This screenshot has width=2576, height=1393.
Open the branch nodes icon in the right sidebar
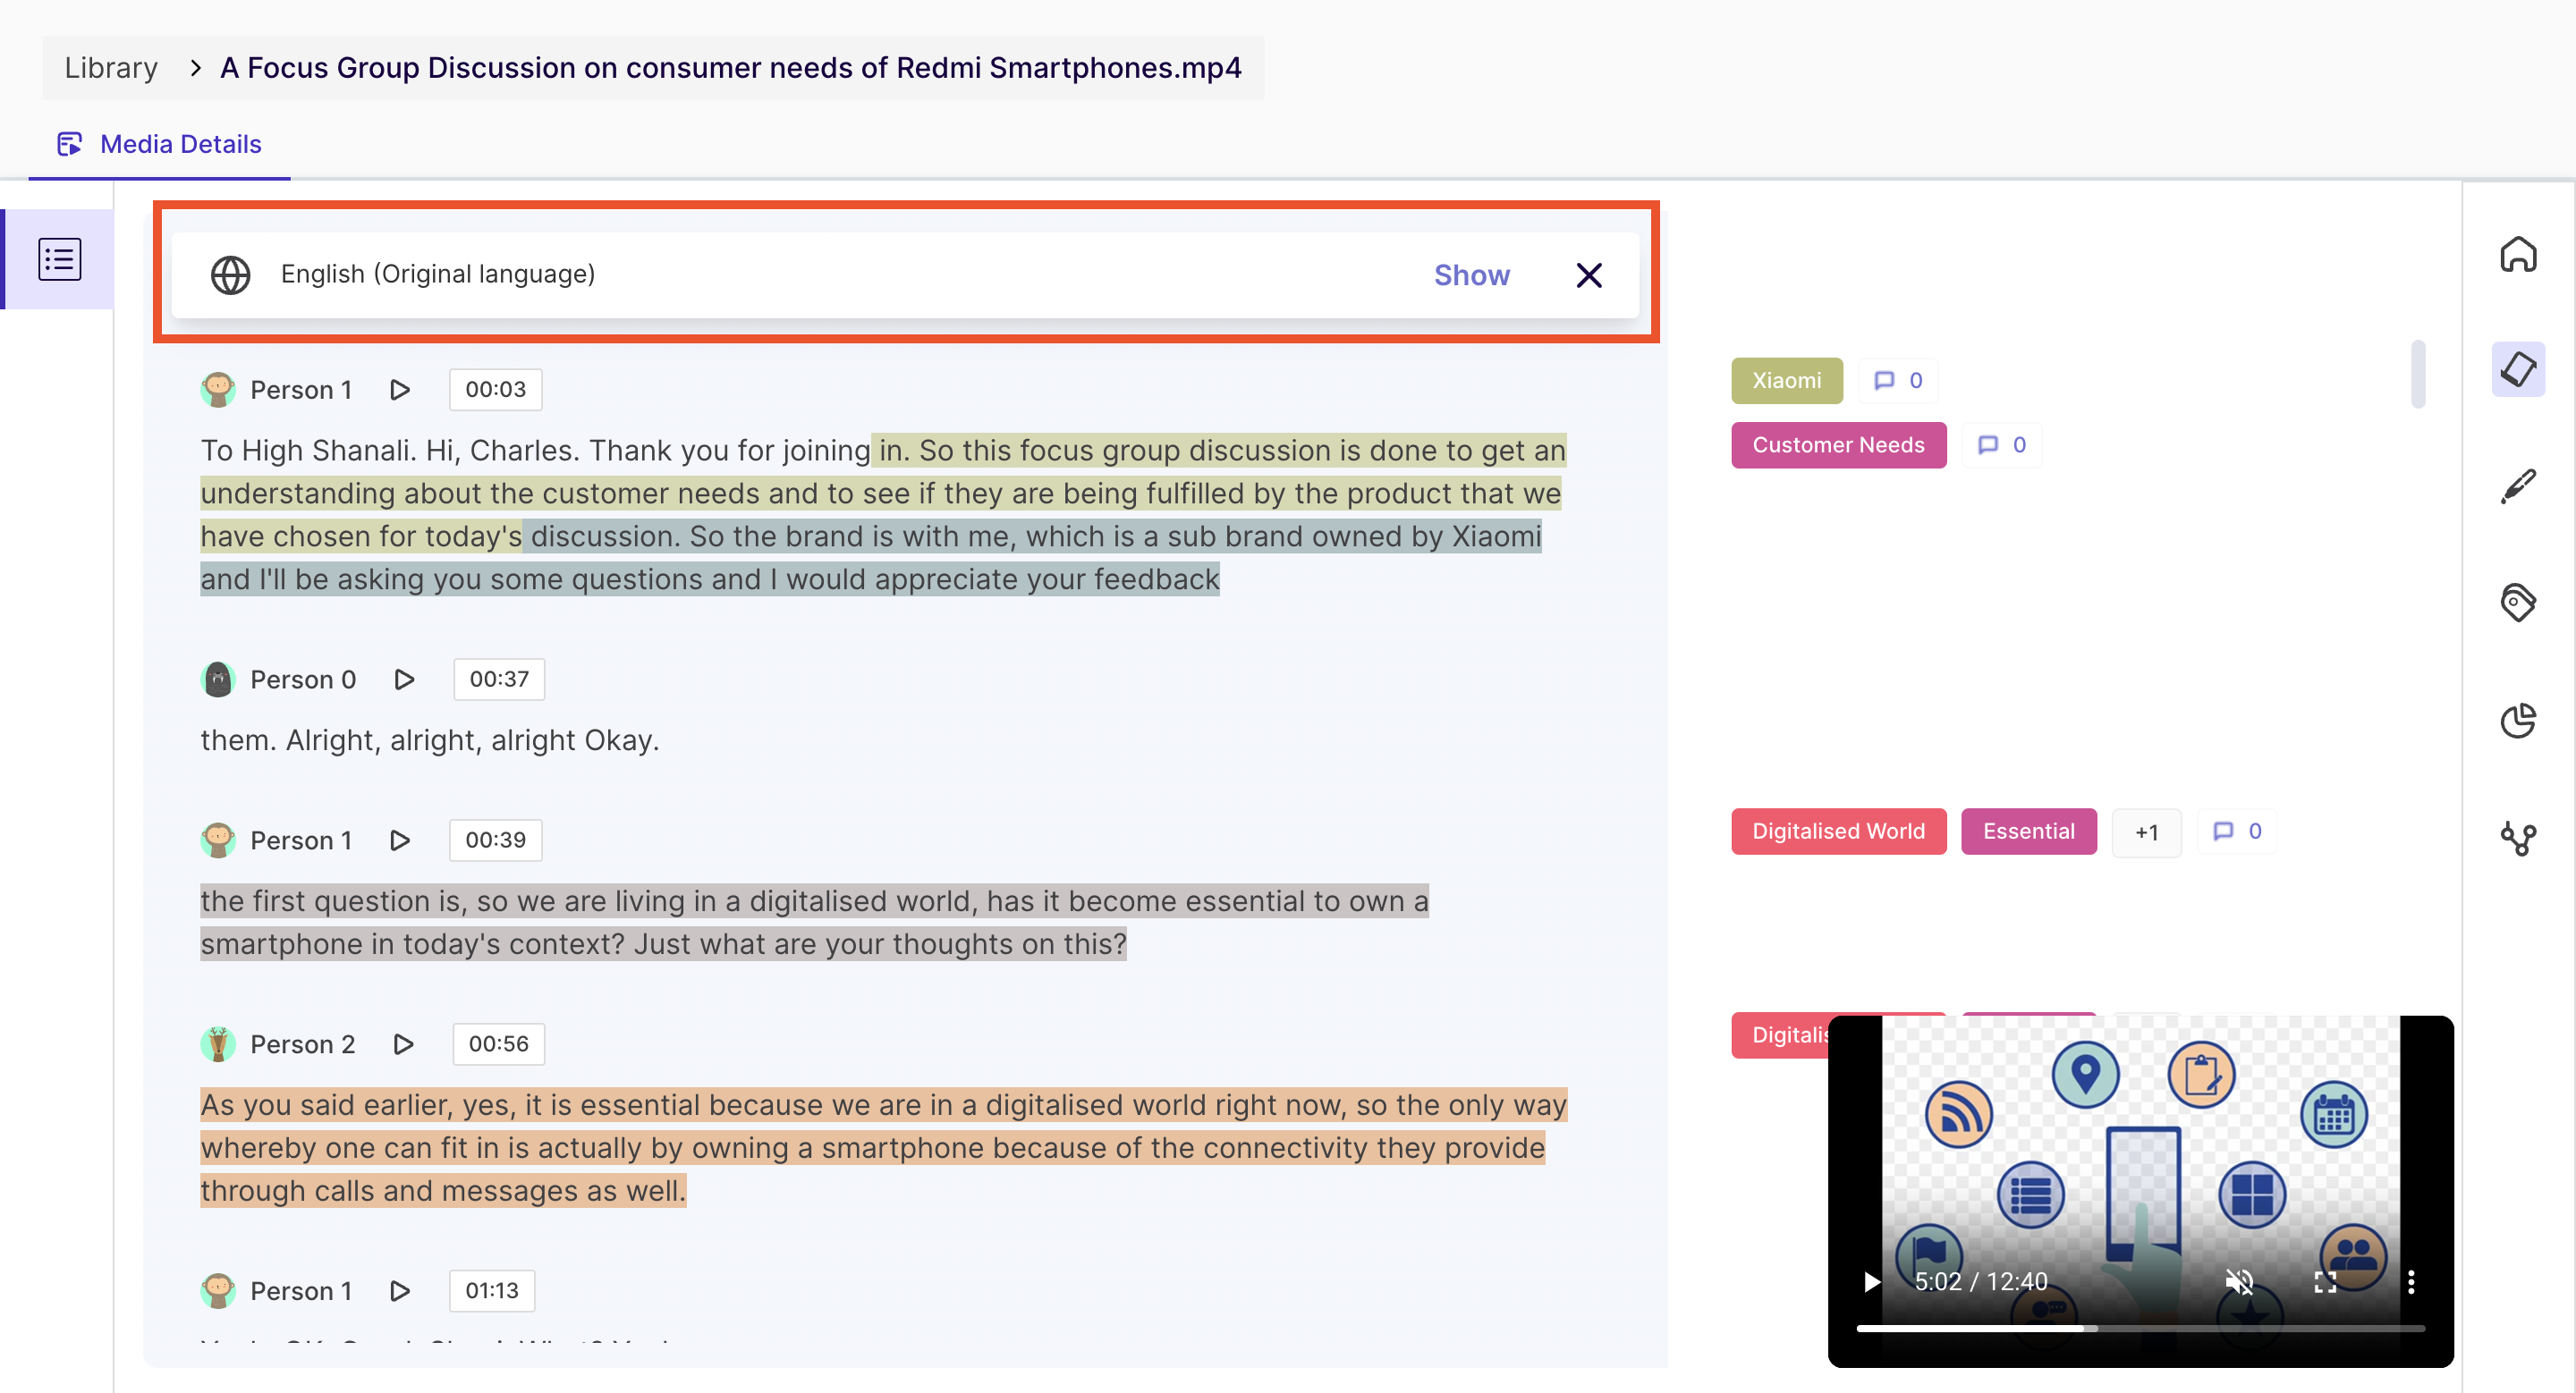pyautogui.click(x=2517, y=838)
